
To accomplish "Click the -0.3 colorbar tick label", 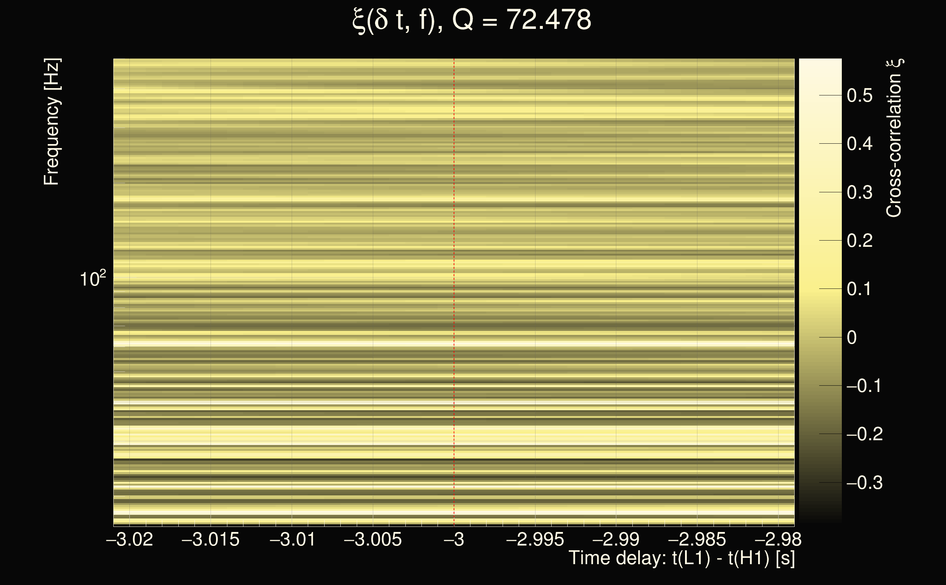I will click(x=864, y=483).
